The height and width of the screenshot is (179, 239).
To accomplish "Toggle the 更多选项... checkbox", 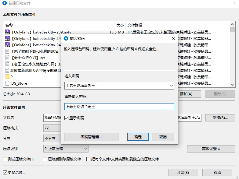I will [x=5, y=173].
